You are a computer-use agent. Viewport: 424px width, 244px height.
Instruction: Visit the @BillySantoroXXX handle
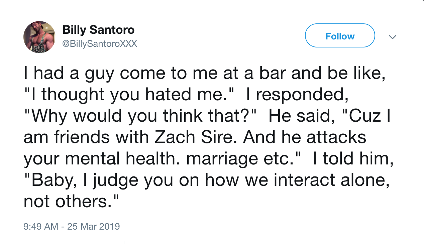100,44
